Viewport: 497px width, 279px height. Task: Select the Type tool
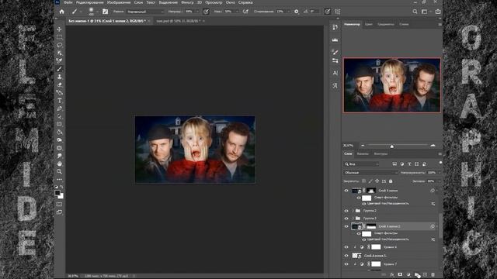coord(59,101)
